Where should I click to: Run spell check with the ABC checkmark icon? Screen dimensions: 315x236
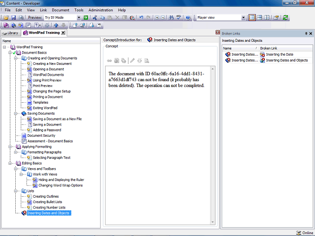pyautogui.click(x=179, y=18)
